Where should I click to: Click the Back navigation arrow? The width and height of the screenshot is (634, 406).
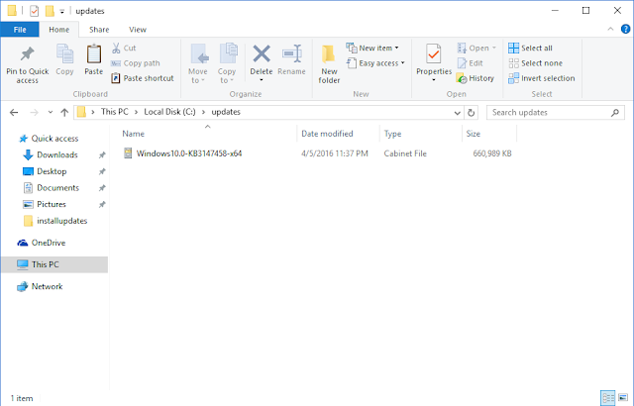(x=14, y=112)
